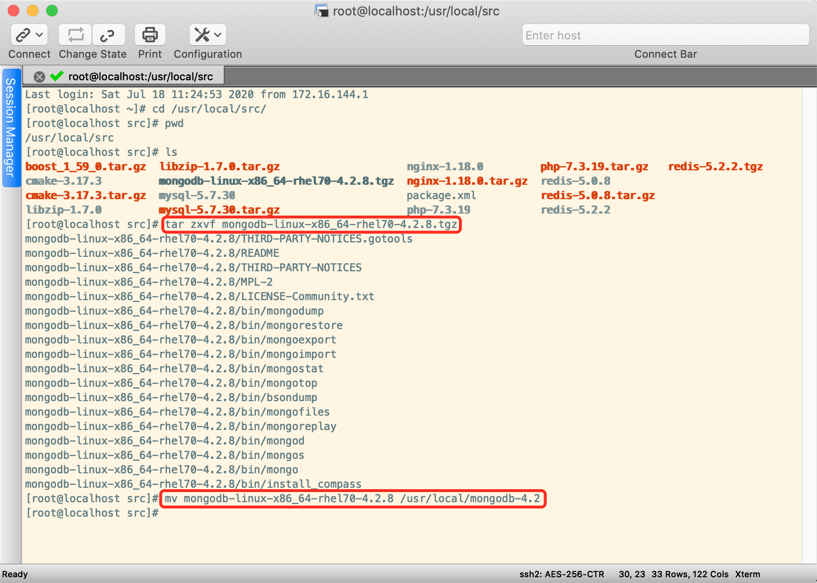Open the Configuration tools icon

[202, 35]
